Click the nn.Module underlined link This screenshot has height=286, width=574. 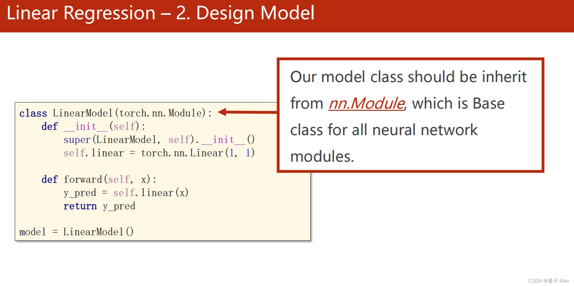pyautogui.click(x=366, y=103)
